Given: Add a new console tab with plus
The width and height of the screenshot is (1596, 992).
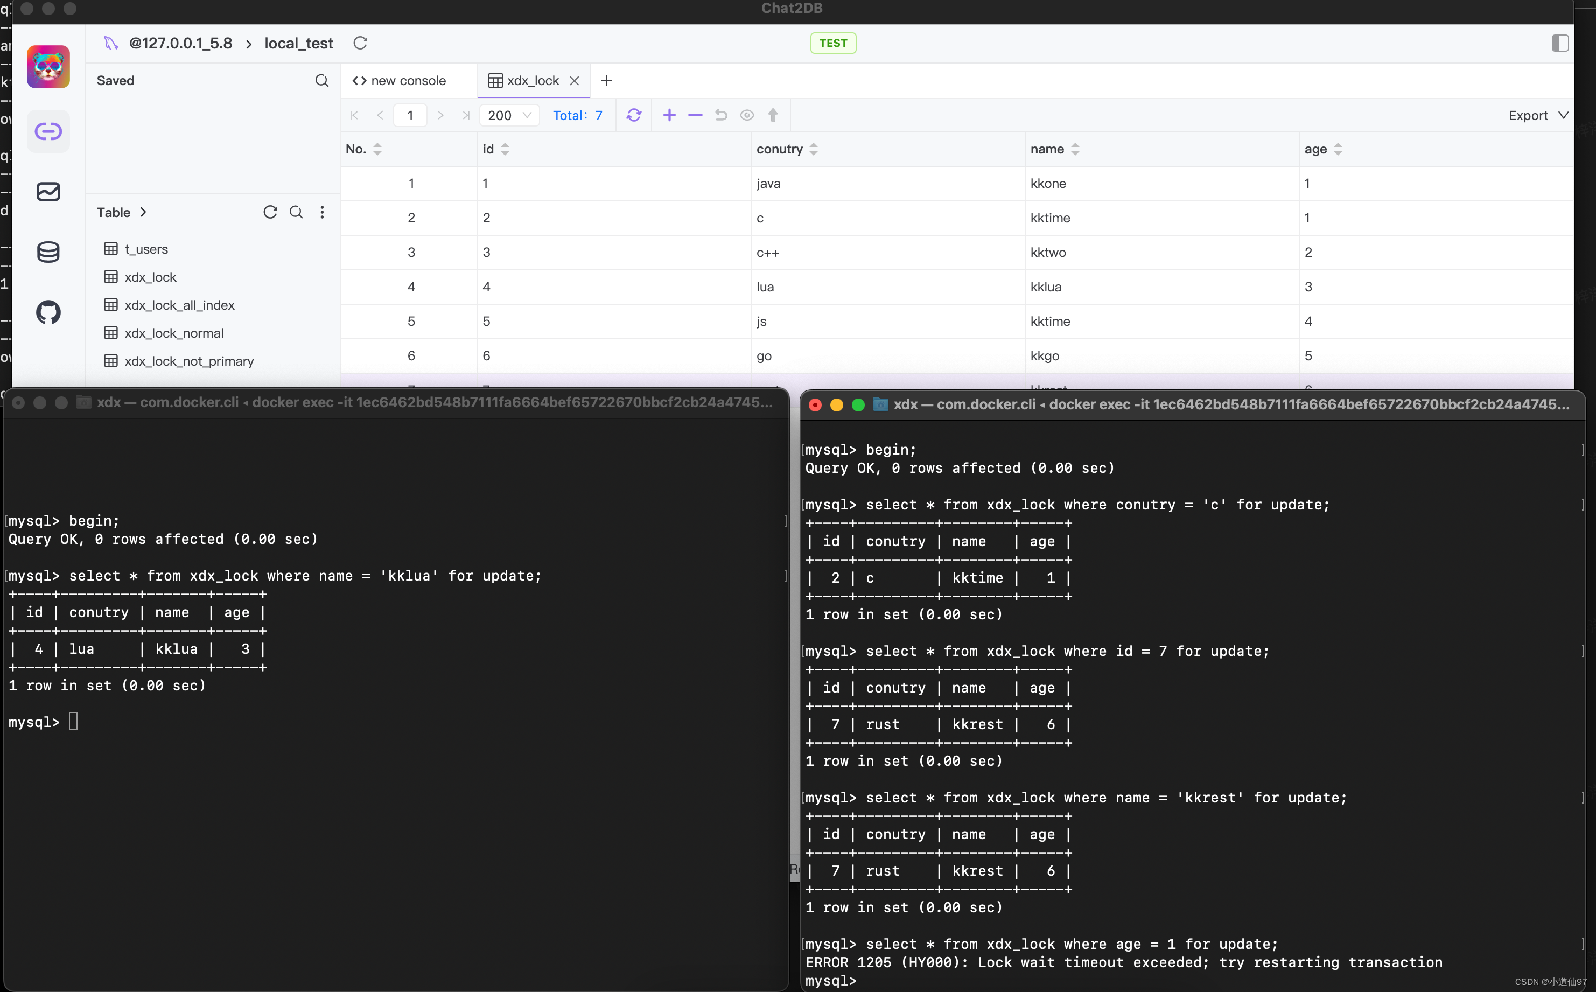Looking at the screenshot, I should point(607,81).
